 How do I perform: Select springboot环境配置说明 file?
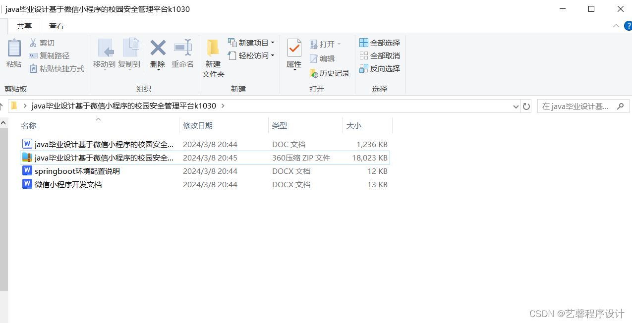[205, 171]
